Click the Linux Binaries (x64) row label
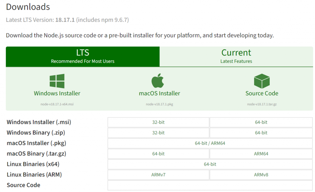Image resolution: width=315 pixels, height=192 pixels. point(33,164)
